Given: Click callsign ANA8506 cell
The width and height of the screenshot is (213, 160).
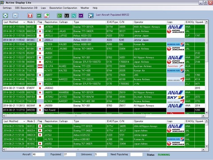Looking at the screenshot, I should point(66,92).
